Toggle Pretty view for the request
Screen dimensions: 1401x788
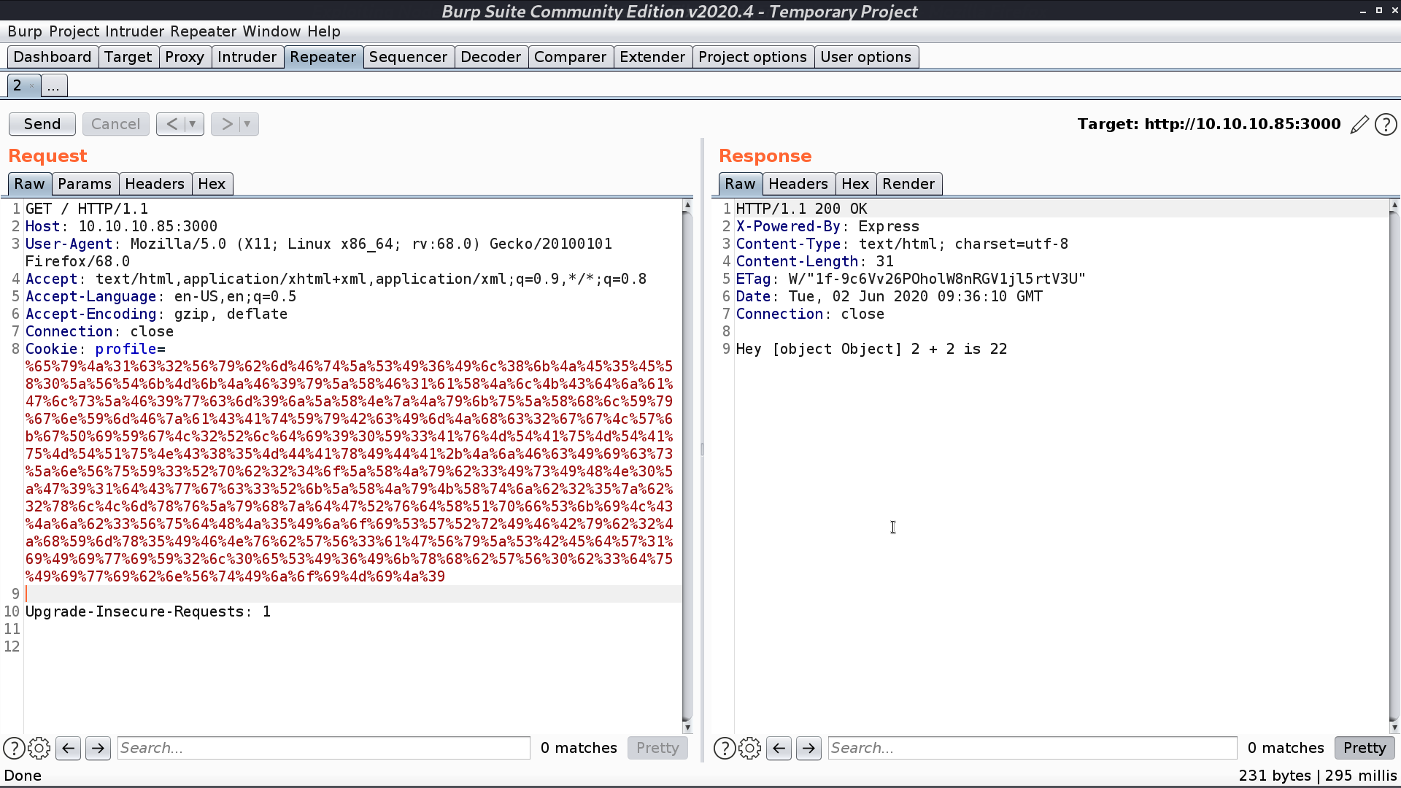tap(657, 748)
